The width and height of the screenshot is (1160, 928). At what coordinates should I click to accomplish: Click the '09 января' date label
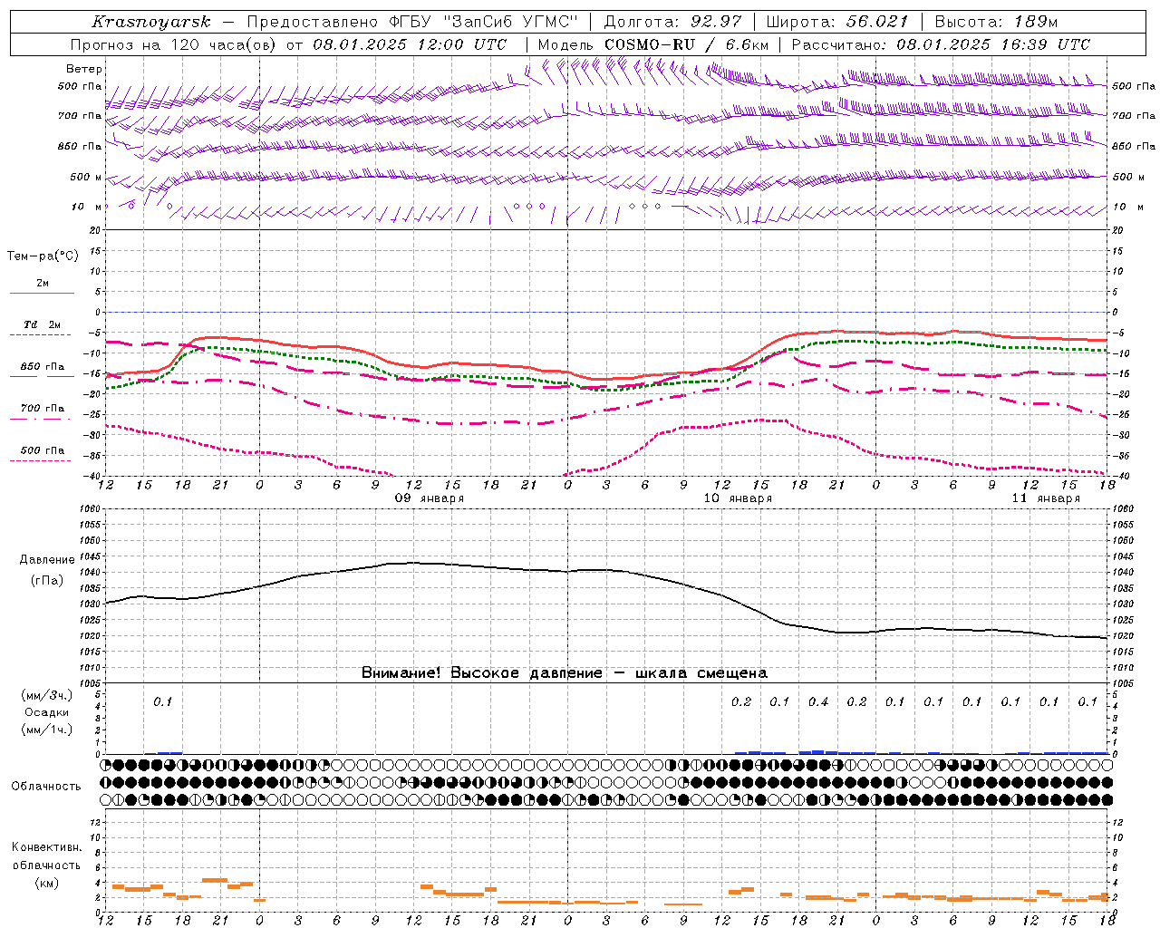coord(430,498)
